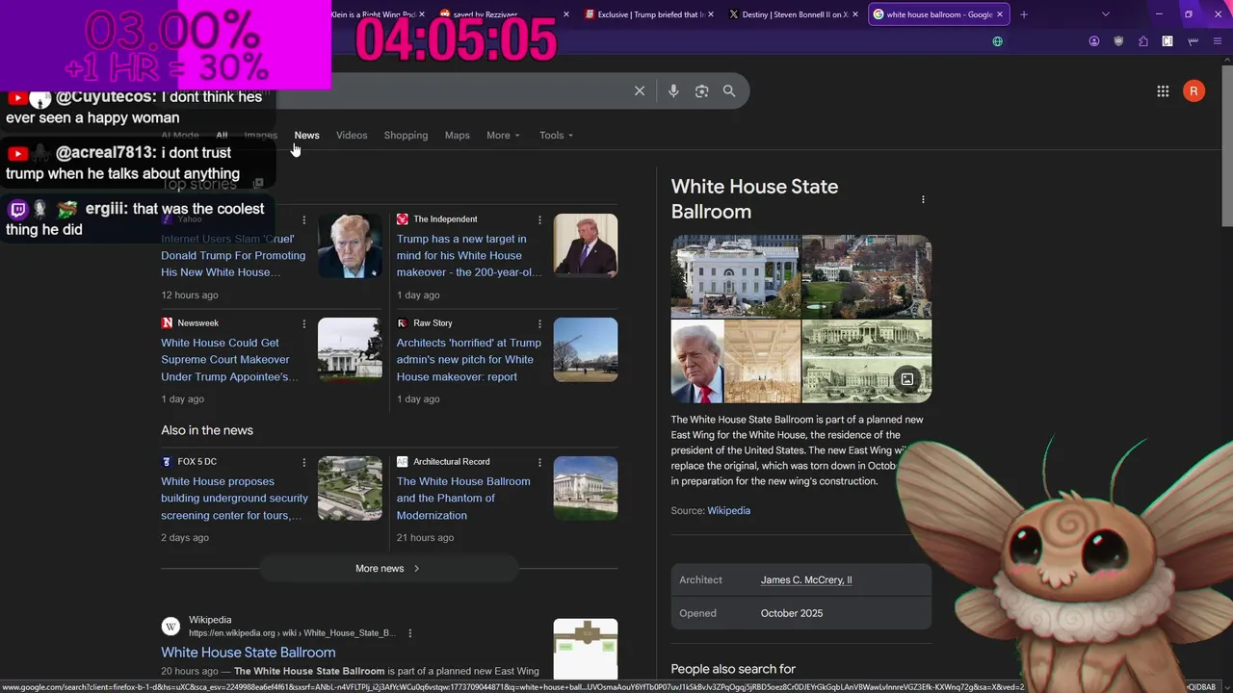Switch to the Videos search tab
1233x693 pixels.
coord(352,136)
